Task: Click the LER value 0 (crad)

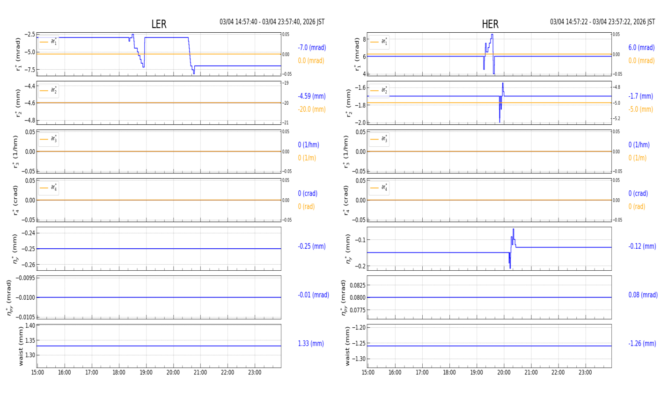Action: click(x=308, y=194)
